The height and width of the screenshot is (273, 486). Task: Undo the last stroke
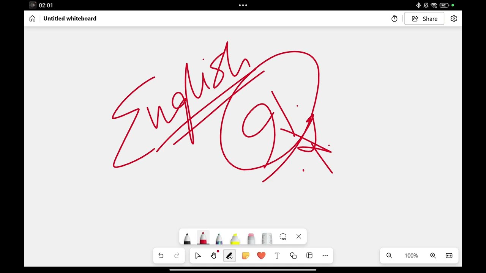pyautogui.click(x=161, y=256)
